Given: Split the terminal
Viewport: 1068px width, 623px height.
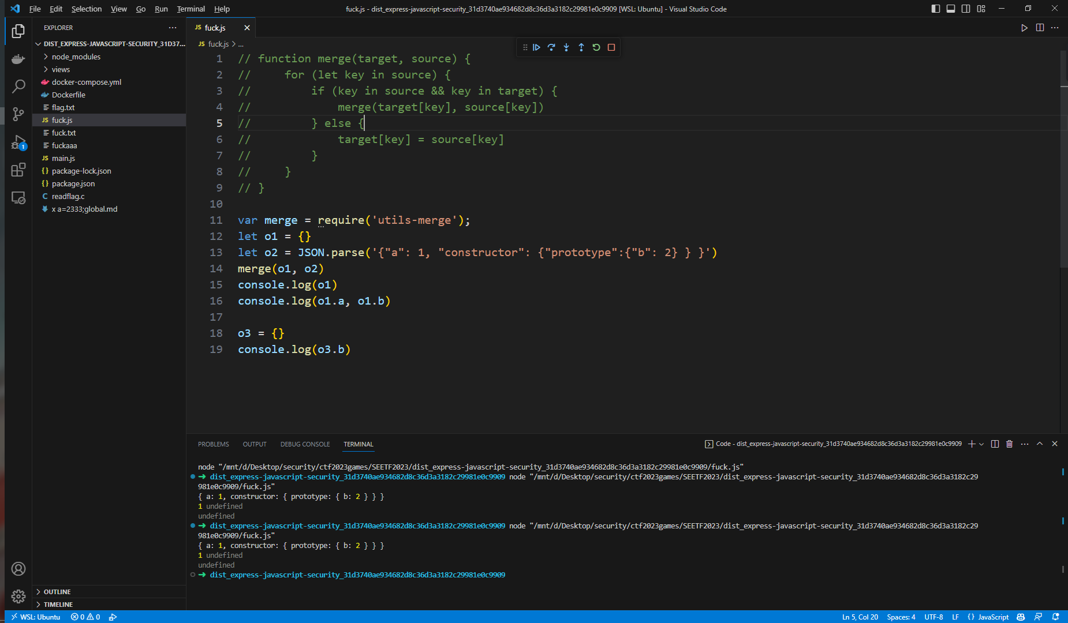Looking at the screenshot, I should 995,444.
